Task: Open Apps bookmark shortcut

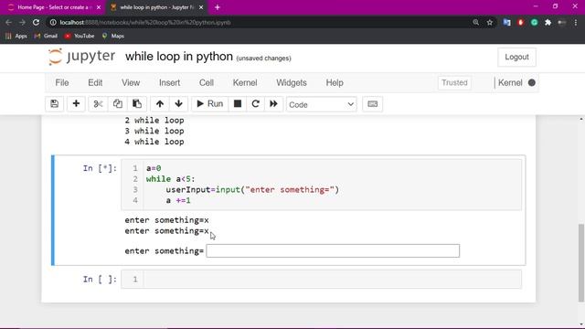Action: (16, 37)
